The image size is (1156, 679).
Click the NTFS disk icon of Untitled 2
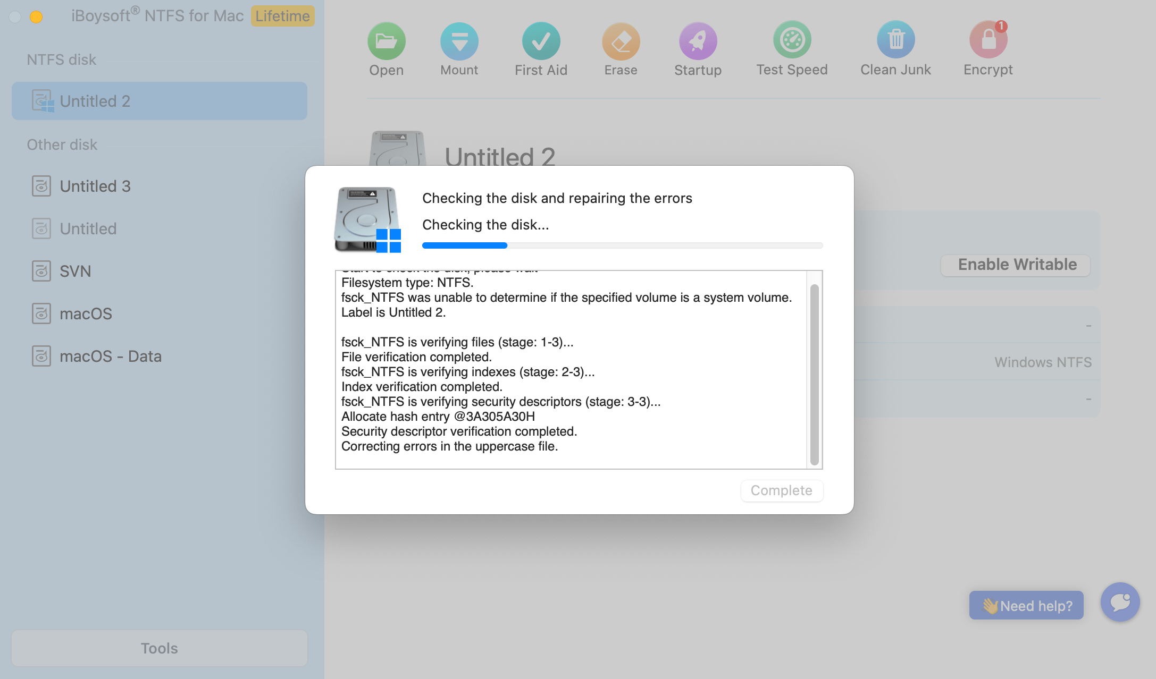coord(43,101)
